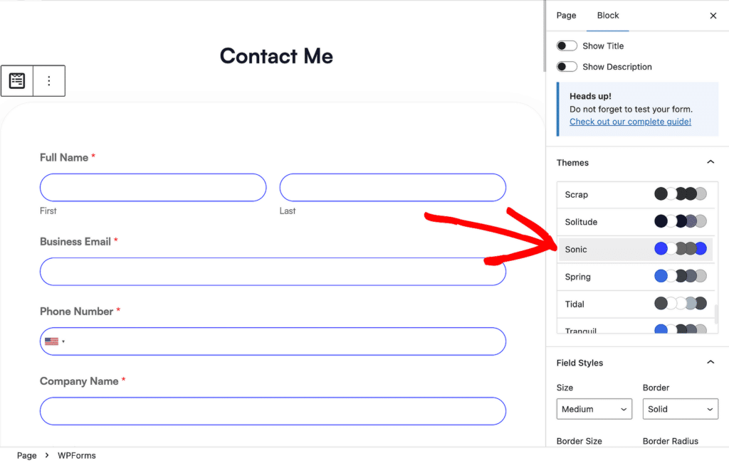The width and height of the screenshot is (729, 463).
Task: Click the WPForms breadcrumb item
Action: [x=76, y=455]
